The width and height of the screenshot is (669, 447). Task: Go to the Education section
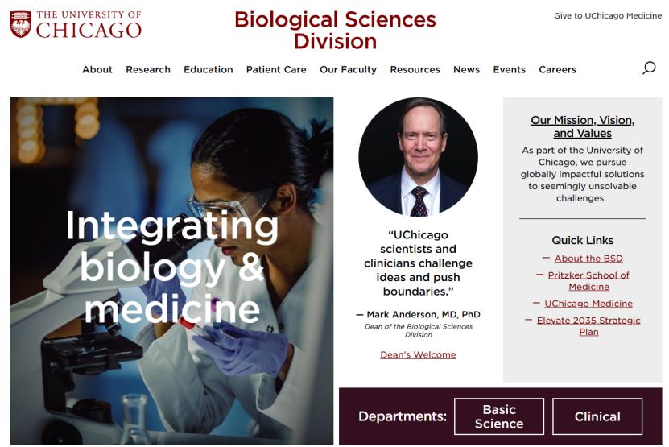click(x=209, y=69)
